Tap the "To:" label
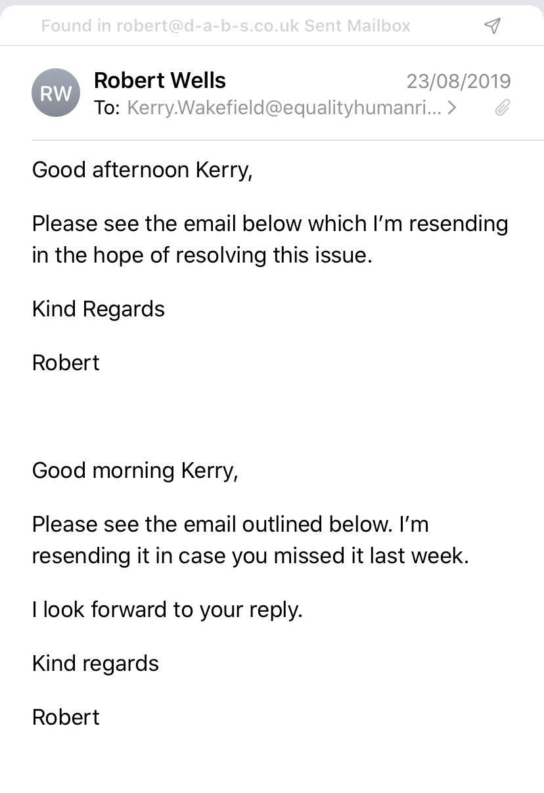544x793 pixels. click(107, 108)
